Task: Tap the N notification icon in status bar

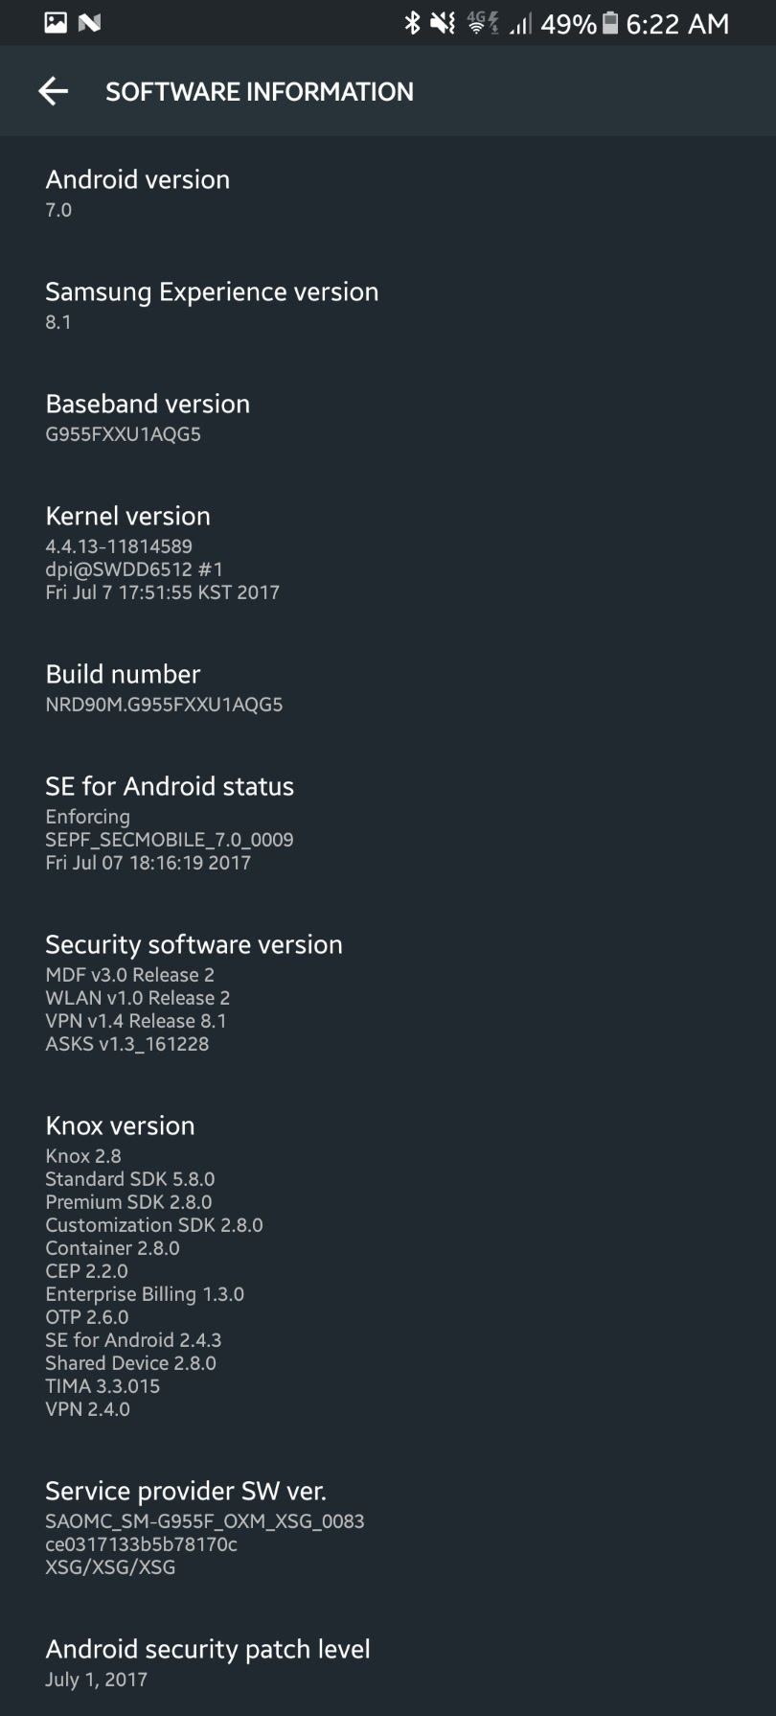Action: point(89,23)
